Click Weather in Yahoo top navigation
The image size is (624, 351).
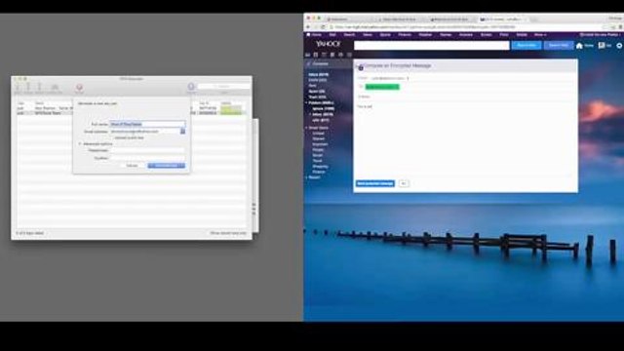pyautogui.click(x=425, y=35)
